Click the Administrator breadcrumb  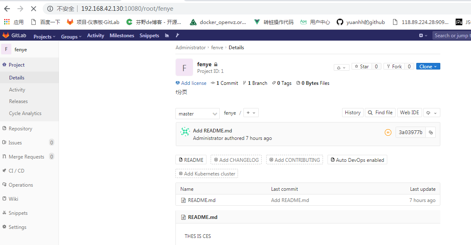190,47
